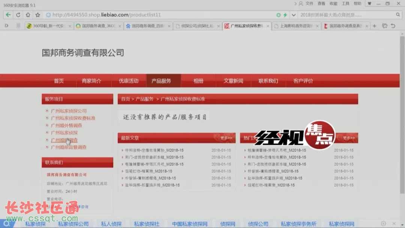This screenshot has width=405, height=228.
Task: Open the skin shirt icon in title bar
Action: [370, 4]
